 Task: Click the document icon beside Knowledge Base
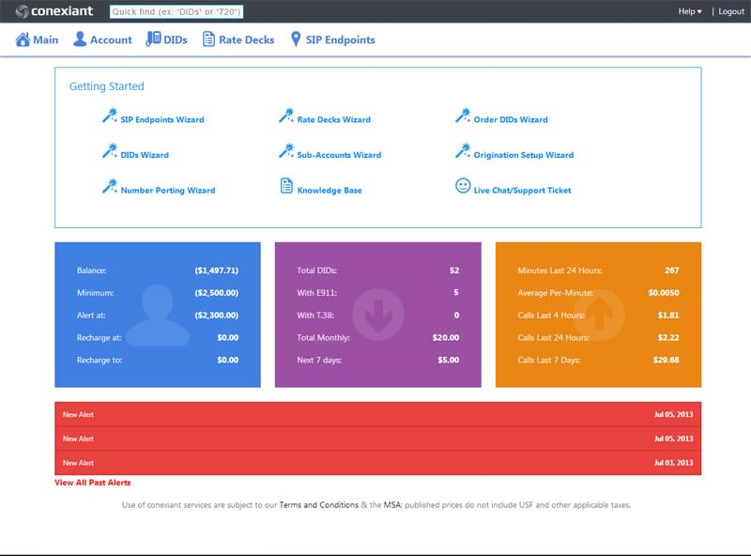tap(286, 187)
